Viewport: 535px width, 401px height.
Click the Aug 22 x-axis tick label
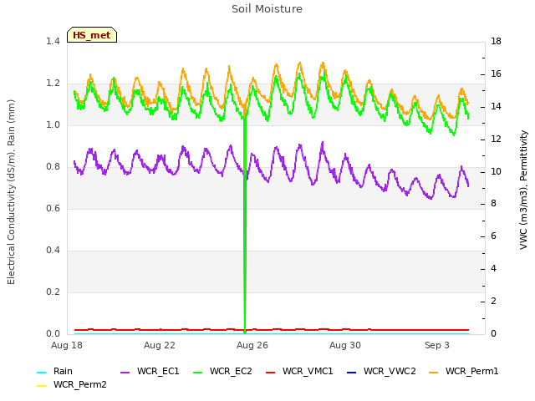tap(160, 345)
